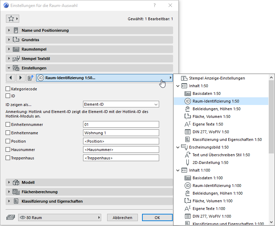This screenshot has width=275, height=226.
Task: Collapse the Inhalt 1:100 tree group
Action: [x=178, y=170]
